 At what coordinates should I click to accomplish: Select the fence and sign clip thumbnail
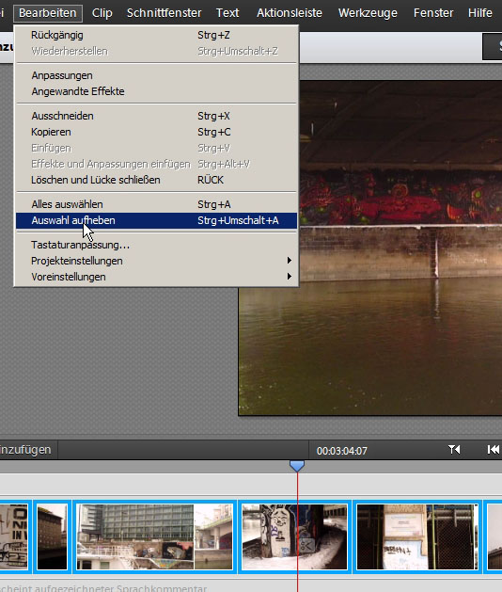click(x=417, y=536)
